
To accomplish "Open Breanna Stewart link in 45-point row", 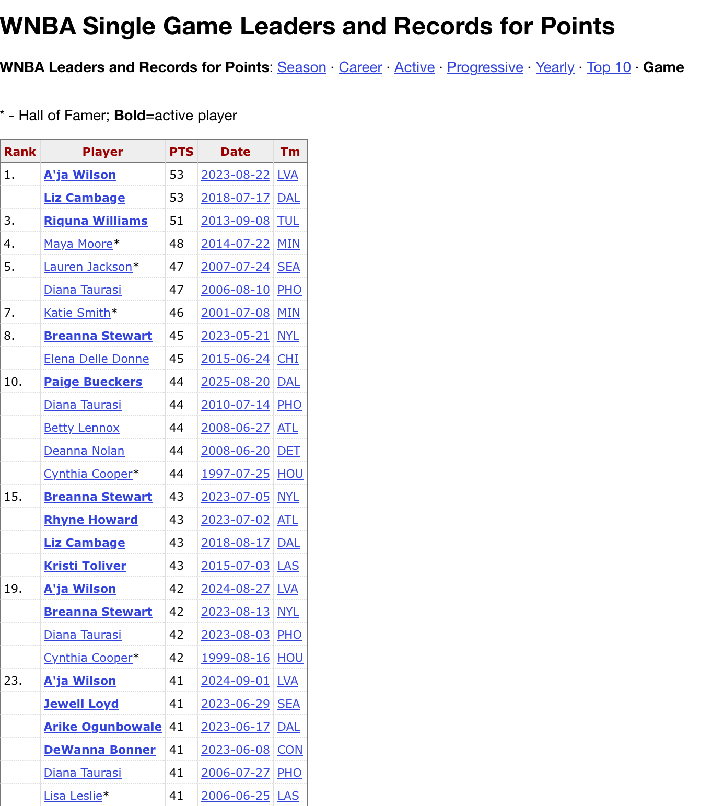I will point(98,336).
